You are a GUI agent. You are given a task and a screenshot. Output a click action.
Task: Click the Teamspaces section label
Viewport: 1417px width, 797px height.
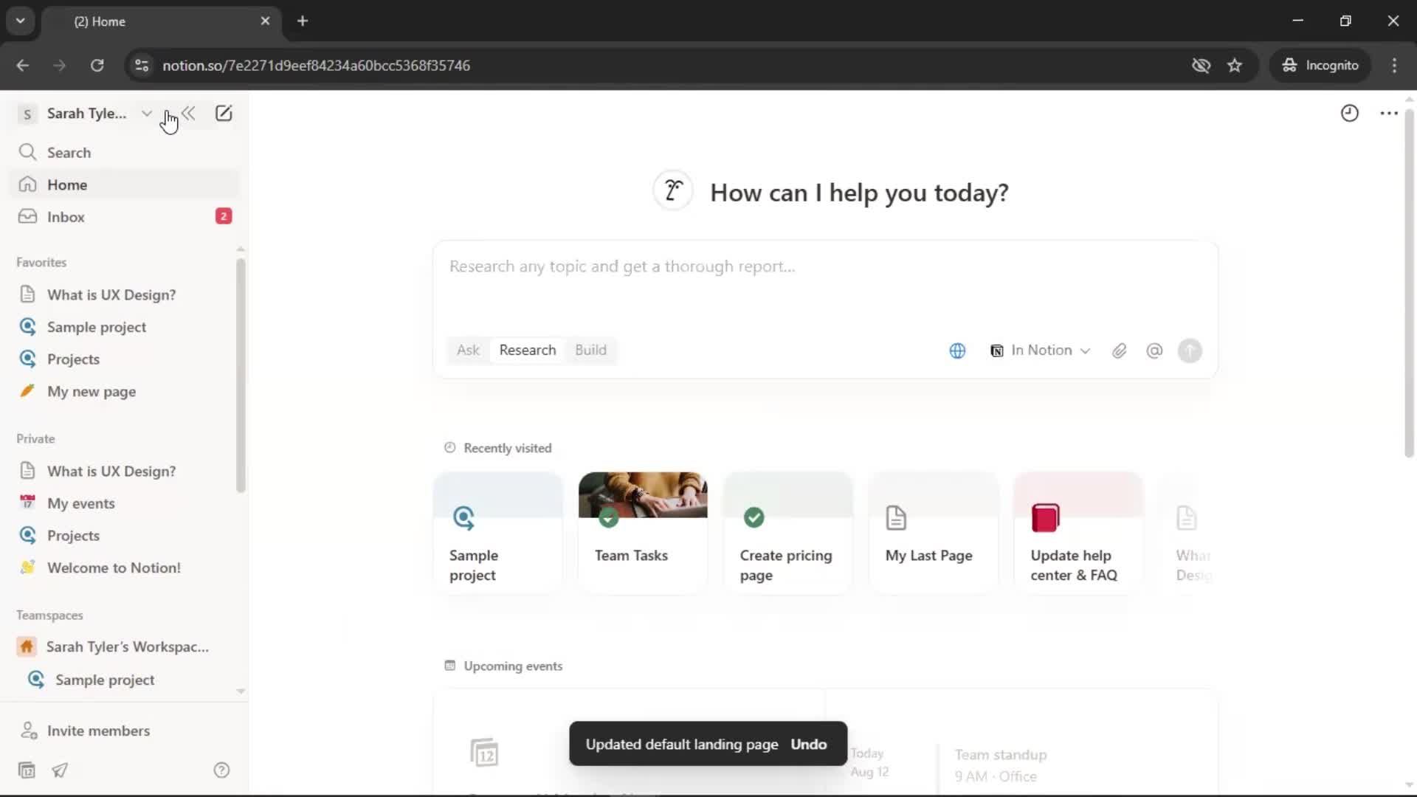click(49, 615)
